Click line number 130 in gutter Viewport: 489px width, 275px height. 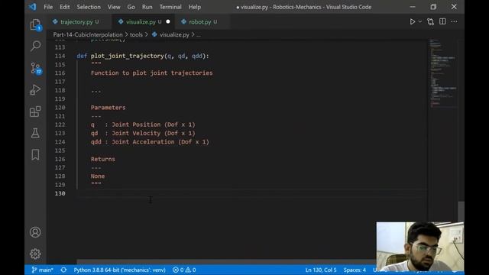click(x=60, y=193)
